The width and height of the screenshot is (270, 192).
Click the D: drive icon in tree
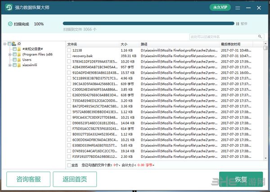(14, 44)
